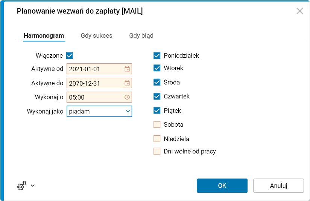
Task: Toggle the Włączone checkbox
Action: click(x=69, y=55)
